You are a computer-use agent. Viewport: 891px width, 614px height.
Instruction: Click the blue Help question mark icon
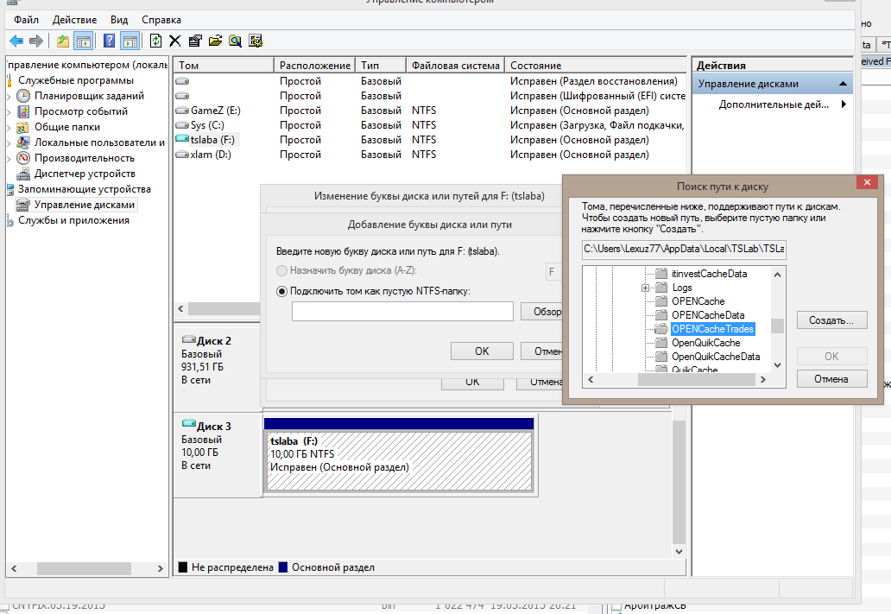(110, 41)
